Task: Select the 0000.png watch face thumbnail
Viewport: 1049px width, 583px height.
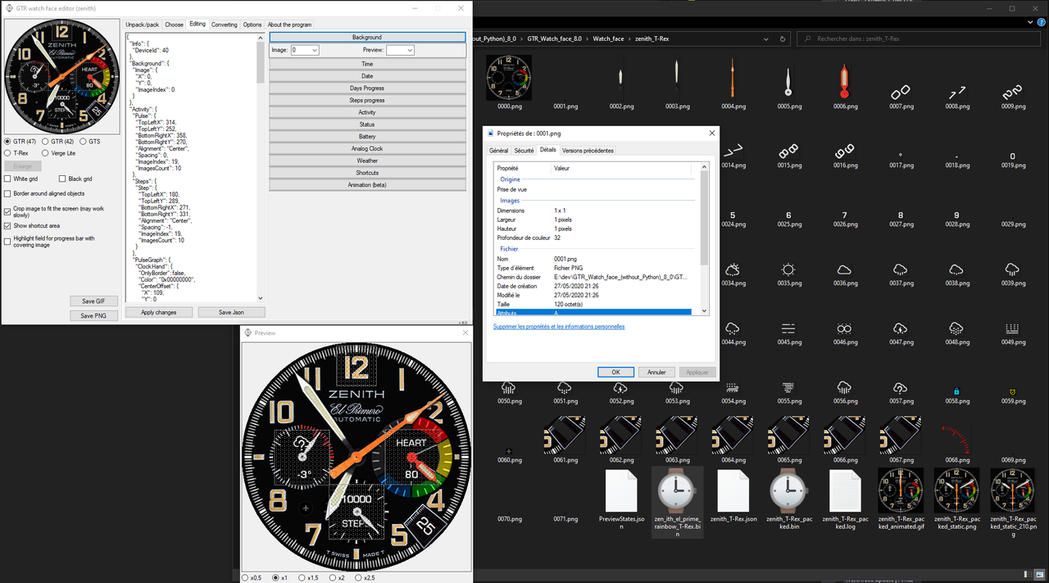Action: coord(508,78)
